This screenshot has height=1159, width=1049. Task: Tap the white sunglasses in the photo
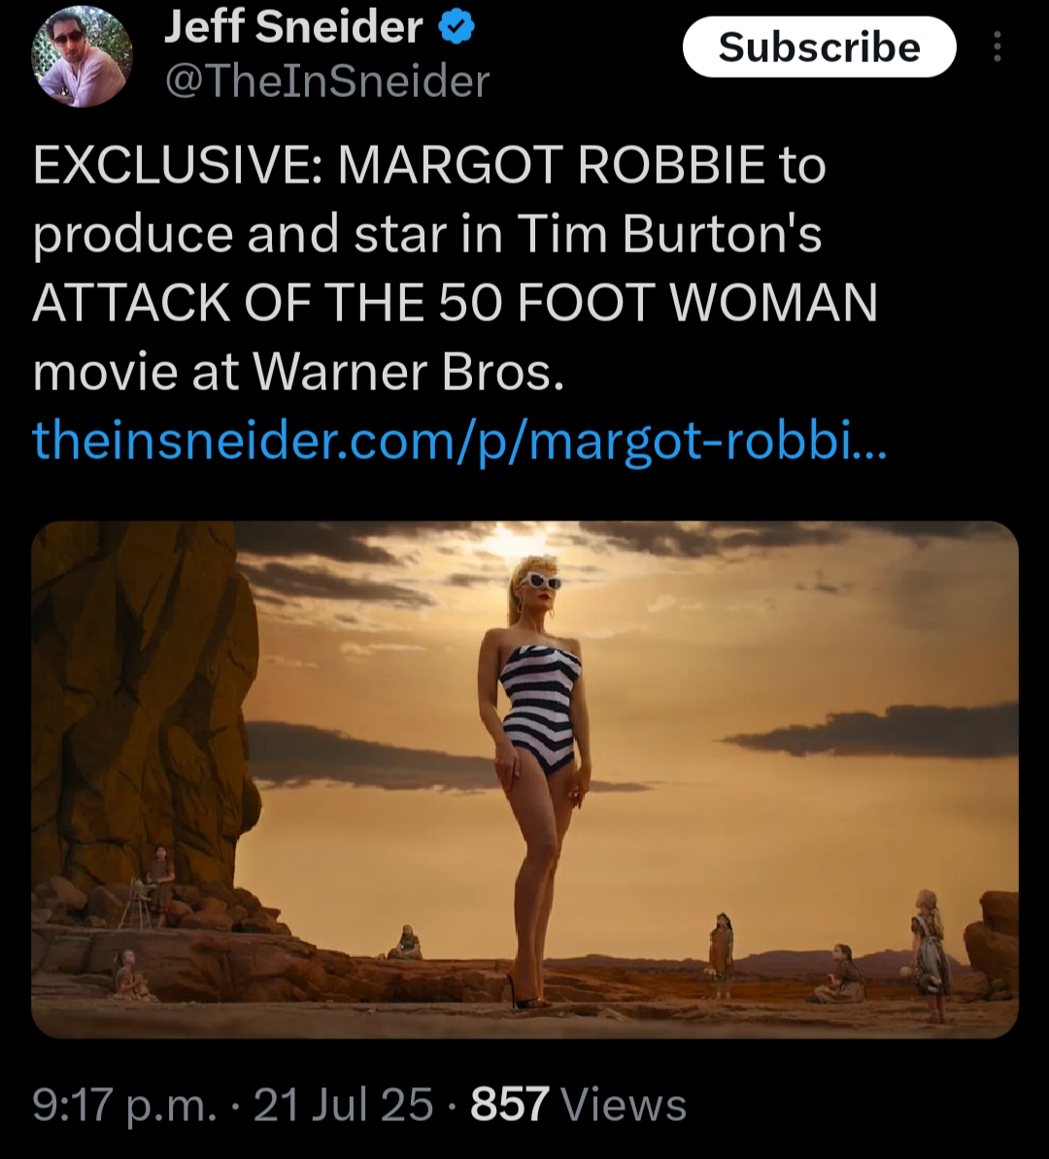tap(540, 581)
